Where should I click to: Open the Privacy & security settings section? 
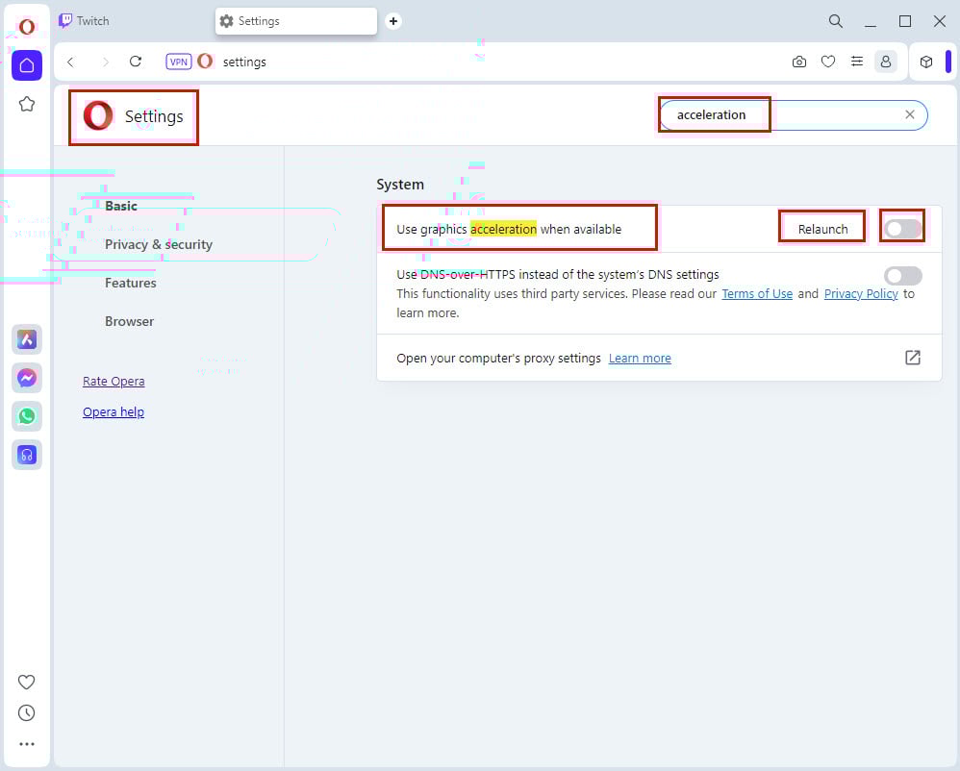(x=159, y=244)
